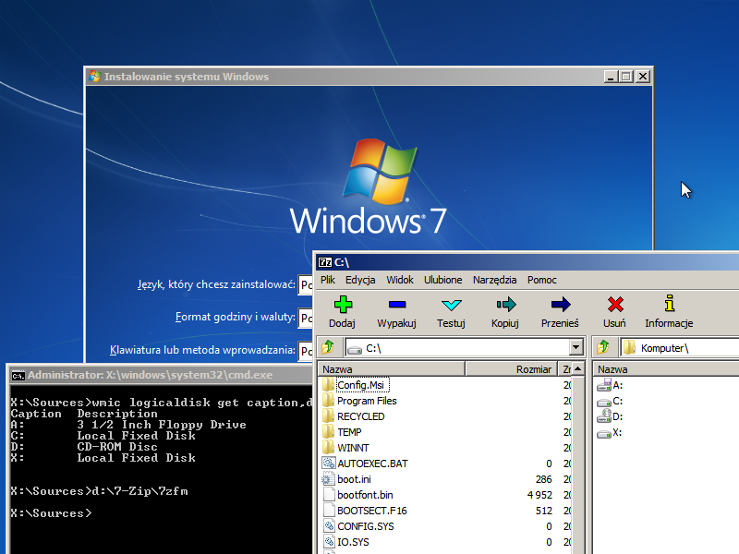The width and height of the screenshot is (739, 554).
Task: Click the Wypakuj (extract) blue minus icon
Action: 397,305
